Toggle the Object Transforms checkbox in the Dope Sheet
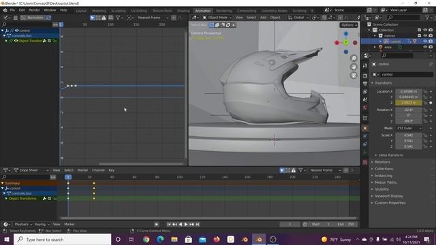 (50, 199)
